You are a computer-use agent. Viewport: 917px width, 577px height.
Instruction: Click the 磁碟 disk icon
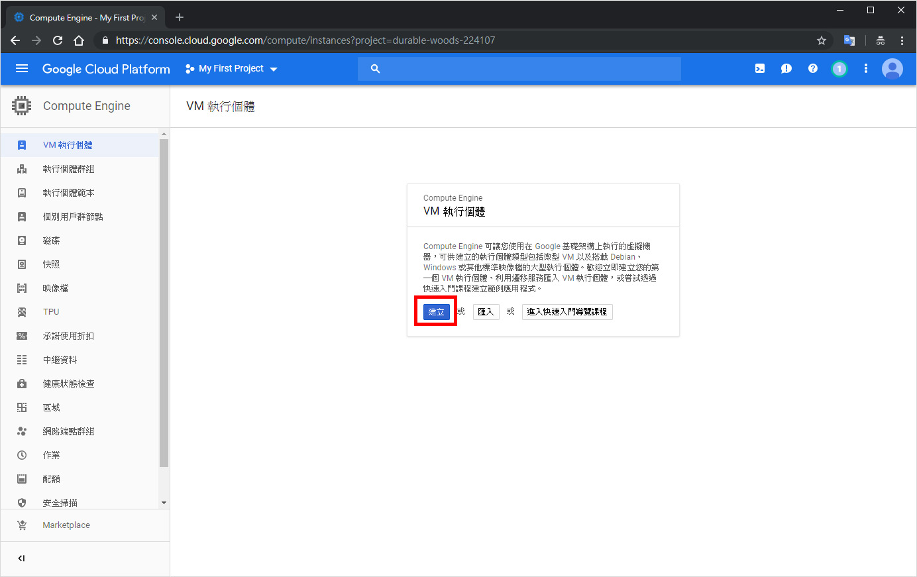click(22, 240)
